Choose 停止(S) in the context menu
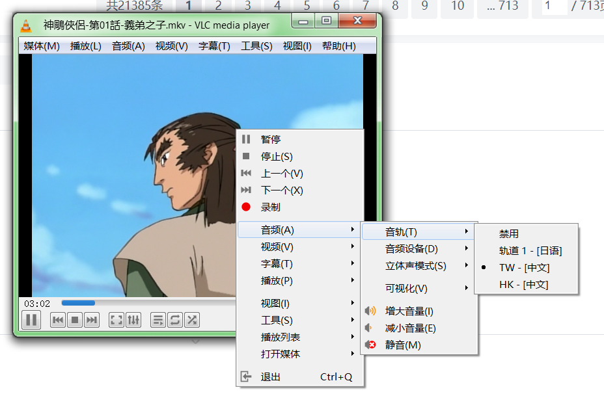 [x=300, y=156]
